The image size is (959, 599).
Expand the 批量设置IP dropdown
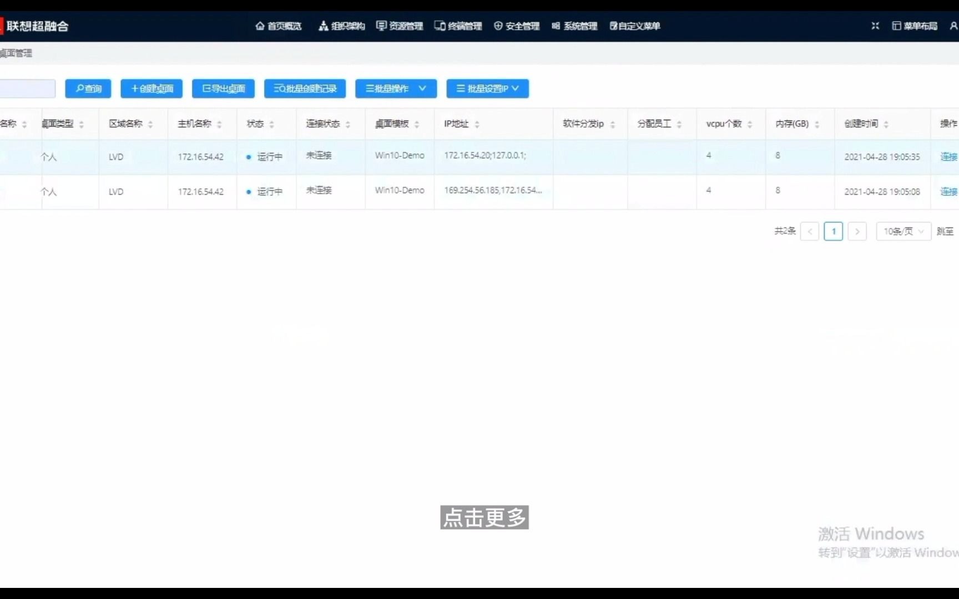[x=487, y=89]
